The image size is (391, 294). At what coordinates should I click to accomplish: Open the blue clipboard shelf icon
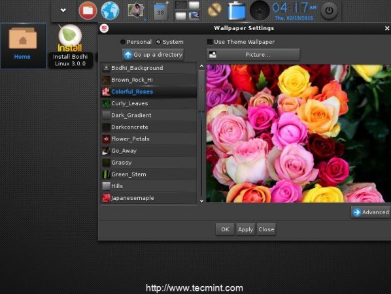237,10
